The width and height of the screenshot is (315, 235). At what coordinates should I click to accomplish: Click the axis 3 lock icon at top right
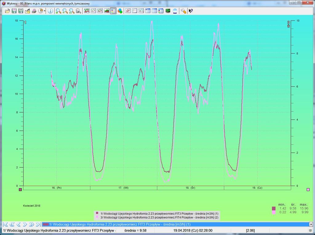click(289, 26)
